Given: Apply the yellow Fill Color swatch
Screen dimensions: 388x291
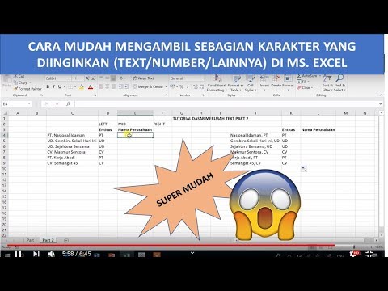Looking at the screenshot, I should 81,86.
